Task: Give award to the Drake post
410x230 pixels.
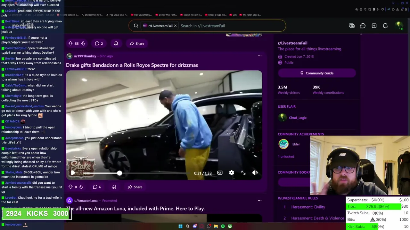Action: click(114, 187)
